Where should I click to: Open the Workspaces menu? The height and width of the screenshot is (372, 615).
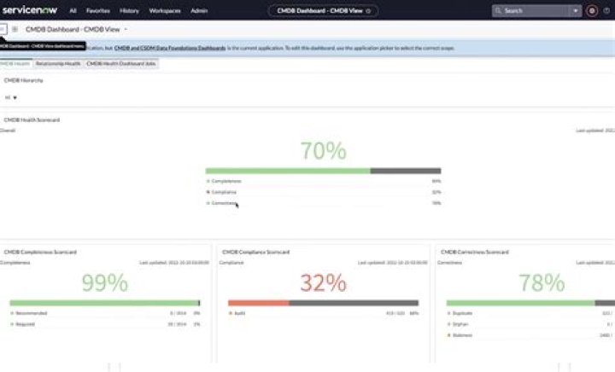164,11
